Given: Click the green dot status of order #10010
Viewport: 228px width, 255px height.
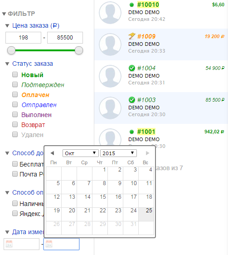Looking at the screenshot, I should click(131, 5).
